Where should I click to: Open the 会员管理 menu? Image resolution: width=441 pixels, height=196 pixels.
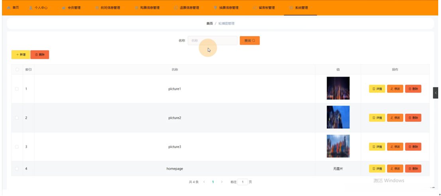click(x=71, y=8)
